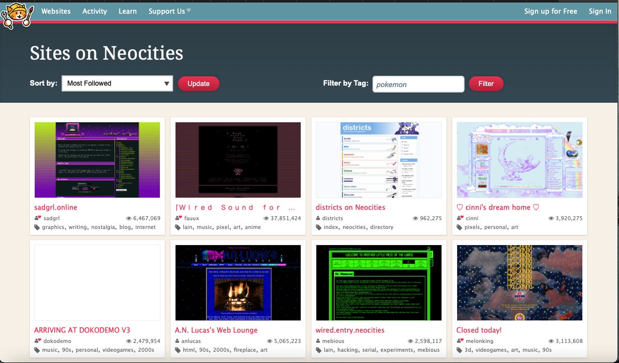619x363 pixels.
Task: Open districts on Neocities link
Action: tap(351, 207)
